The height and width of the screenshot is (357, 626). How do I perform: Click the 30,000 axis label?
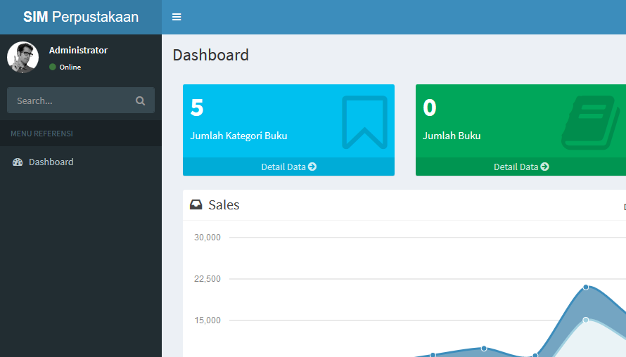click(x=207, y=238)
